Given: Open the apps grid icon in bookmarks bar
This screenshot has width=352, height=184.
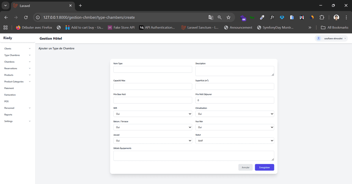Looking at the screenshot, I should 5,28.
